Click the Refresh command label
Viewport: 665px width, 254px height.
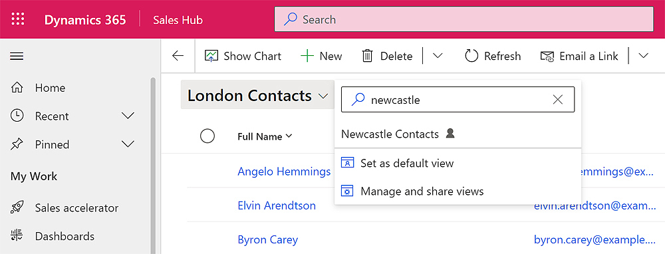[503, 56]
